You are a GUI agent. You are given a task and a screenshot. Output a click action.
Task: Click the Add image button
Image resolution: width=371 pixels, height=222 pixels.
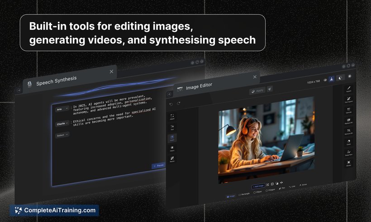click(258, 186)
